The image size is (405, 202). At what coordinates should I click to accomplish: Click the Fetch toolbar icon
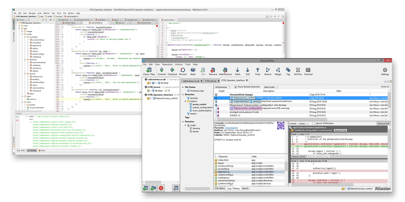coord(237,72)
